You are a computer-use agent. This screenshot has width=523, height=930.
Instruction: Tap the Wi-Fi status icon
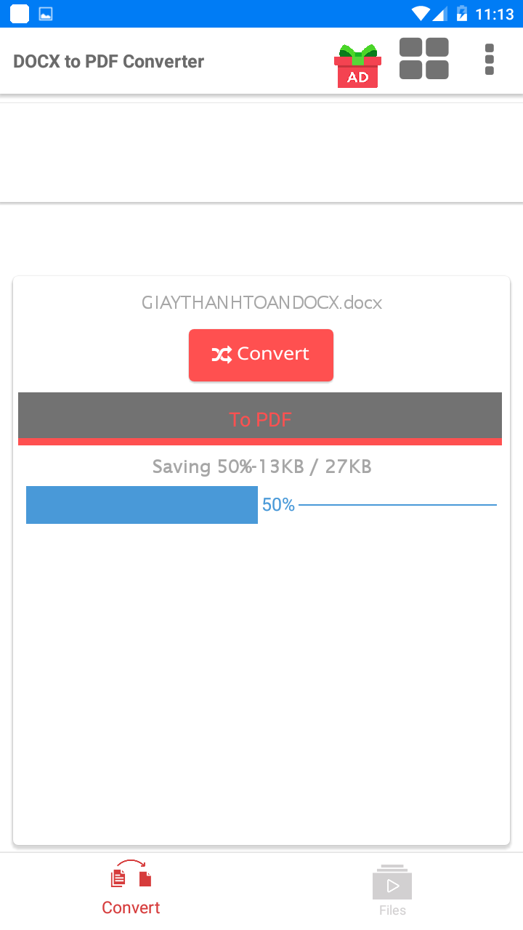[x=420, y=14]
